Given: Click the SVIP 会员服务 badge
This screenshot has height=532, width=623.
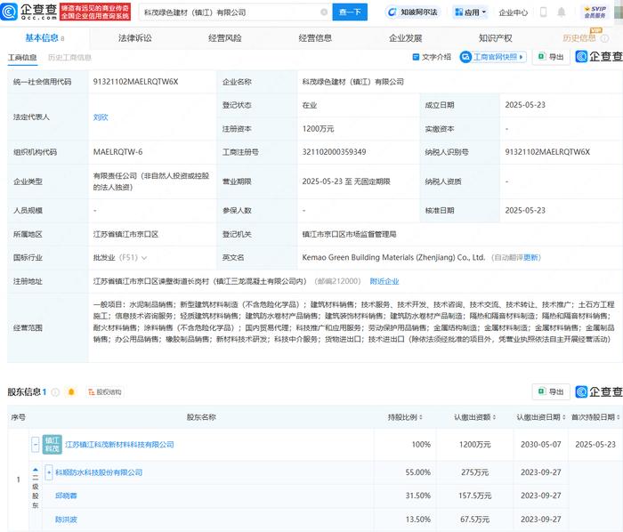Looking at the screenshot, I should click(x=595, y=12).
